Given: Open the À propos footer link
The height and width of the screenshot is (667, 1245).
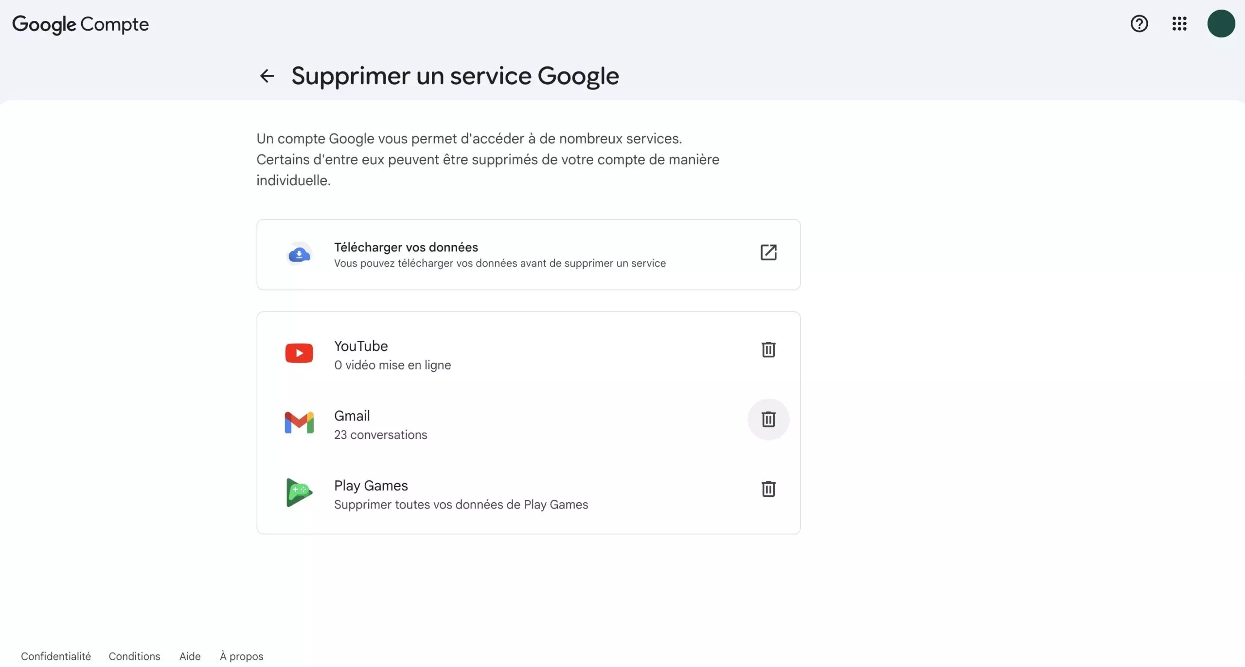Looking at the screenshot, I should [x=241, y=656].
